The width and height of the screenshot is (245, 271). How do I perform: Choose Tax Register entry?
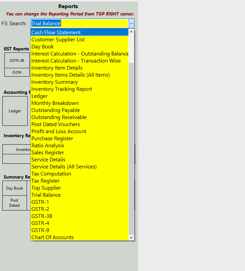click(x=80, y=181)
